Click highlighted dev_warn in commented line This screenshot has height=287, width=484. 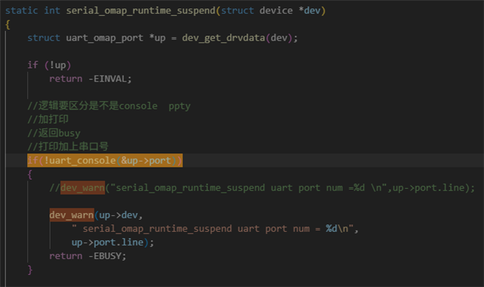click(82, 188)
